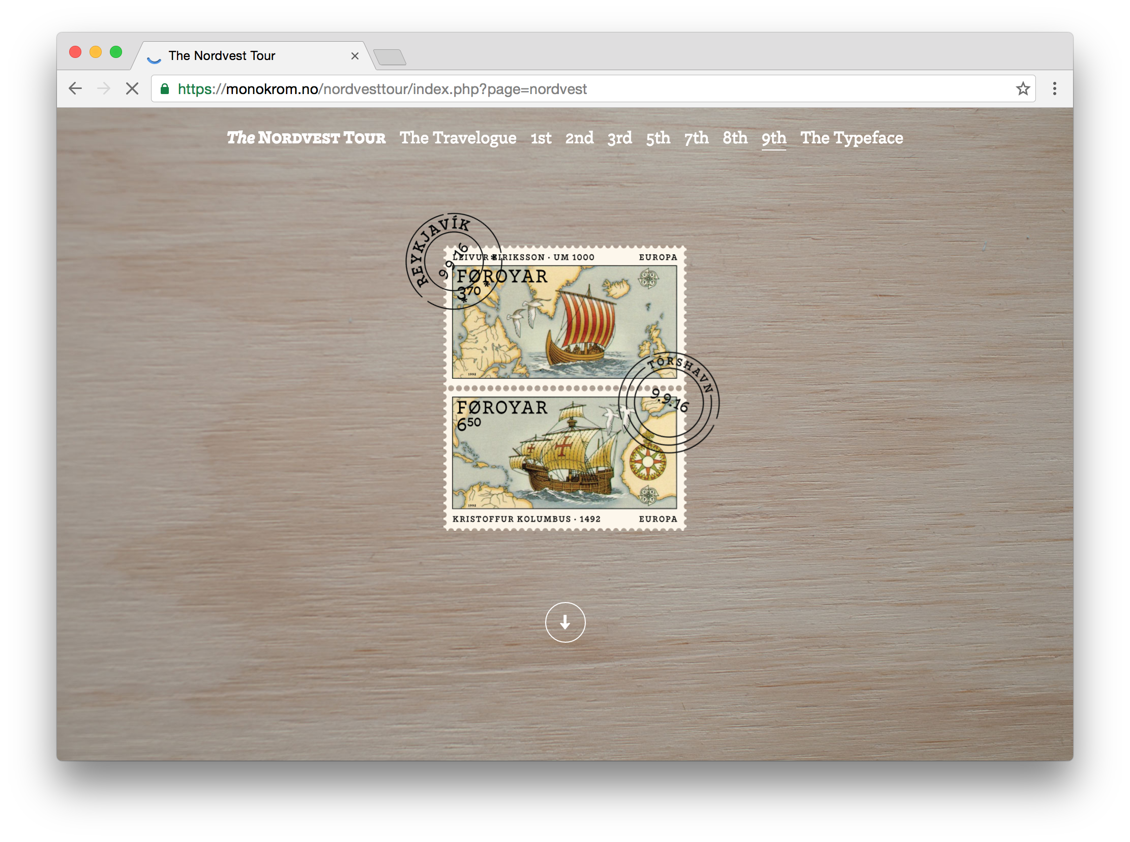The height and width of the screenshot is (842, 1130).
Task: Open The Travelogue page
Action: coord(458,138)
